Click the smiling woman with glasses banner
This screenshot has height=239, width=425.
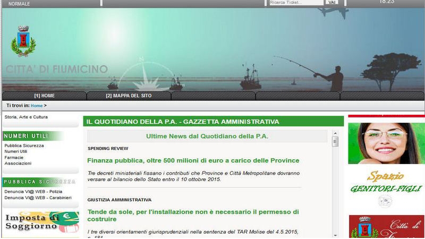386,143
